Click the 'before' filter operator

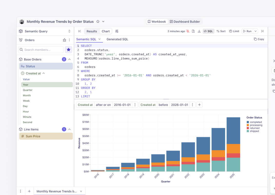[x=163, y=105]
